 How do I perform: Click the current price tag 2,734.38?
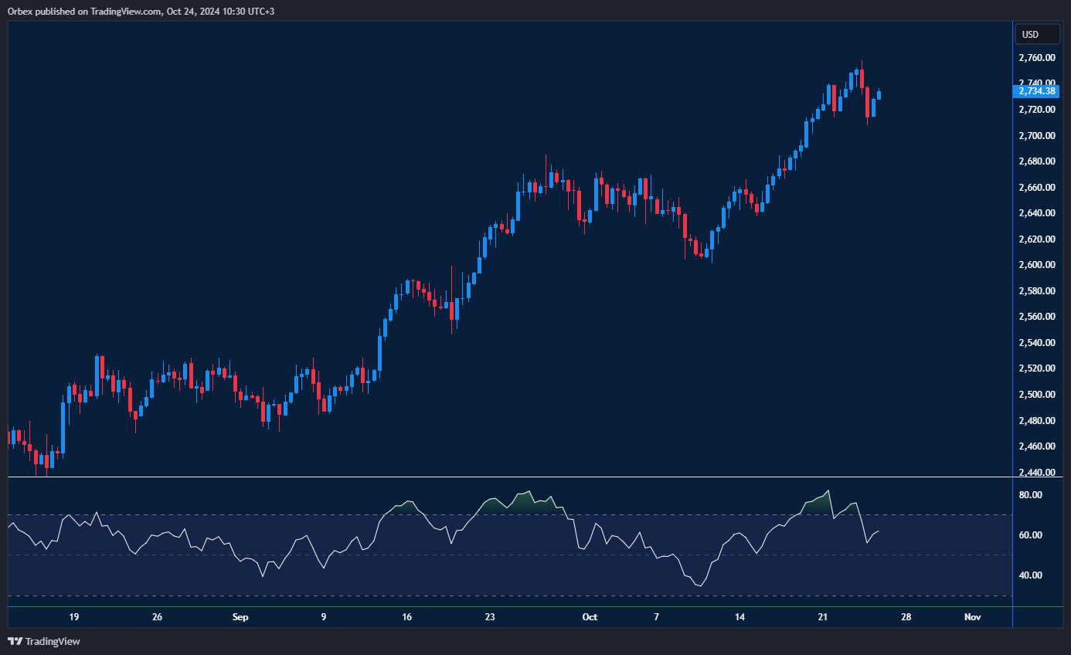pos(1035,91)
